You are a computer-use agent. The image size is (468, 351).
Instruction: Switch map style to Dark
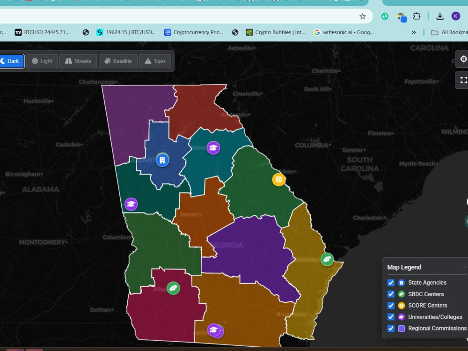[x=11, y=61]
